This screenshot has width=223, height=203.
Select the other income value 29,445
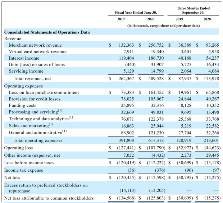[213, 155]
